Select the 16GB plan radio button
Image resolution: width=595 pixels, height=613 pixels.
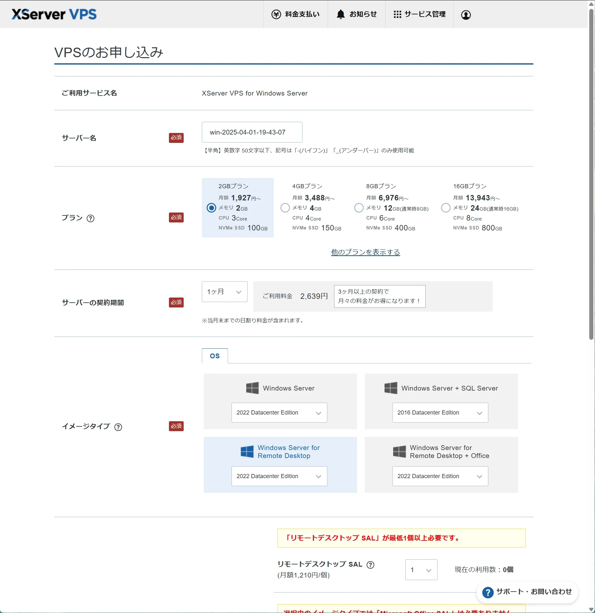pyautogui.click(x=446, y=208)
